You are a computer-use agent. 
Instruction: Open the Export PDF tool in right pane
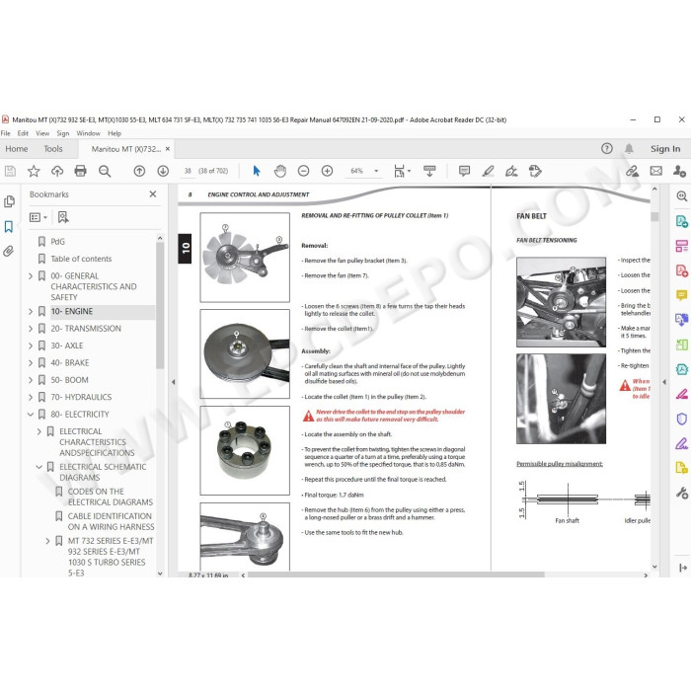pos(682,221)
